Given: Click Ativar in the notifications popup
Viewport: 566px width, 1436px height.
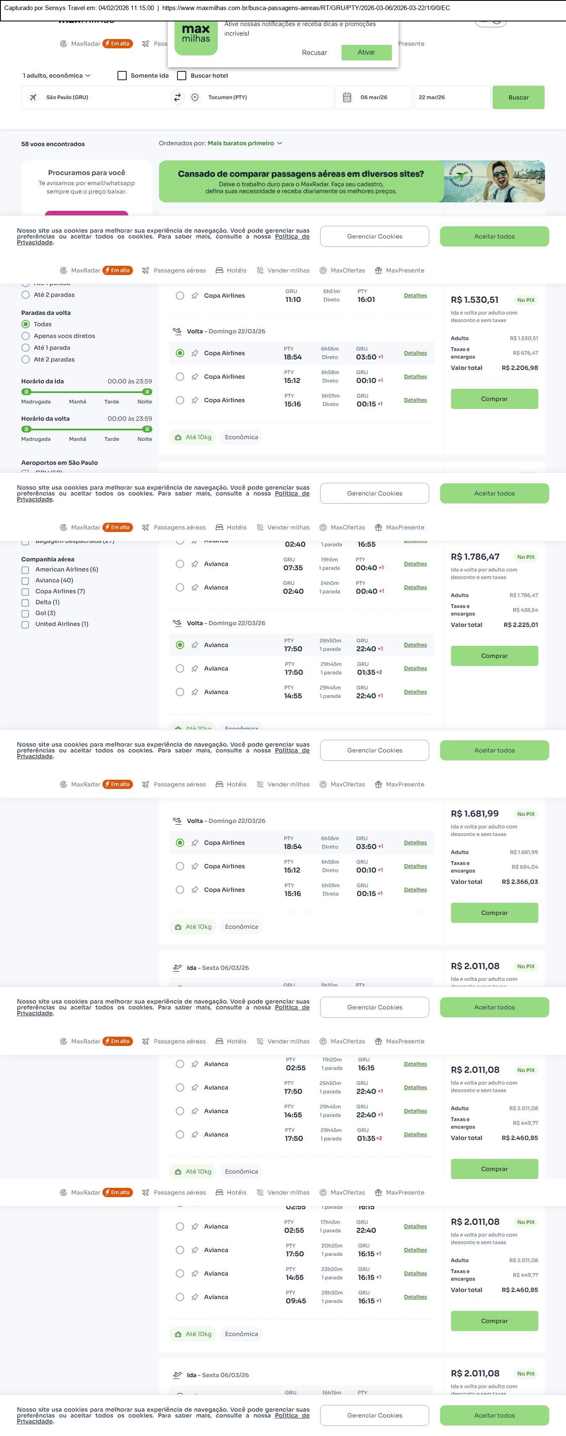Looking at the screenshot, I should tap(366, 52).
